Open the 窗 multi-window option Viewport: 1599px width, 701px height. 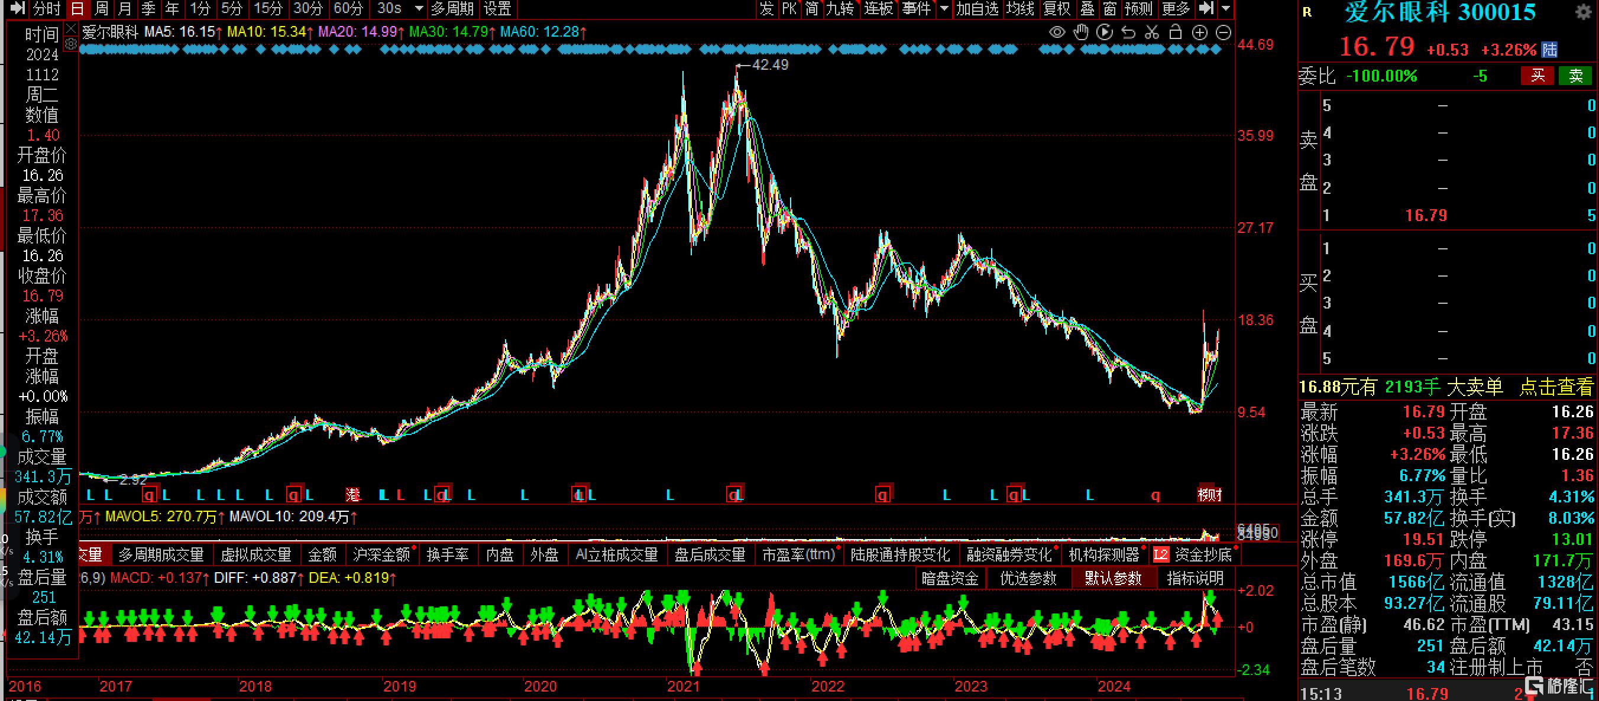coord(1110,9)
